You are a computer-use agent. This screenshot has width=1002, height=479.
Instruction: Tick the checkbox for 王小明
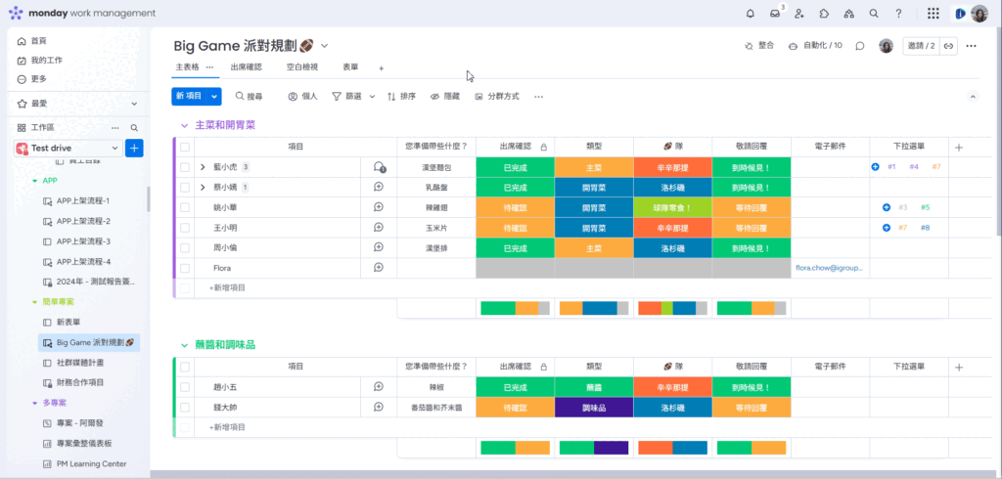(x=185, y=228)
